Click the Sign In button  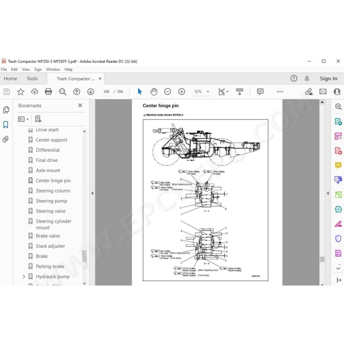coord(328,78)
